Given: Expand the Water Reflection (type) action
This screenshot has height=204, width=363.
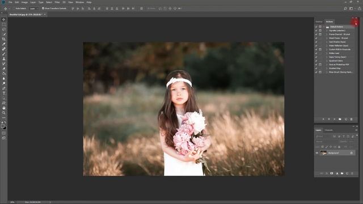Looking at the screenshot, I should click(x=327, y=45).
